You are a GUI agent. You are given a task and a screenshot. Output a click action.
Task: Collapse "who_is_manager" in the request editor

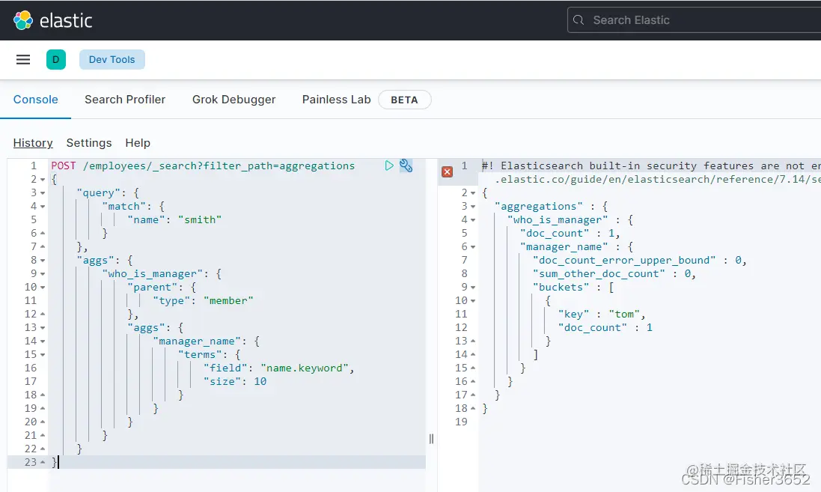click(43, 274)
